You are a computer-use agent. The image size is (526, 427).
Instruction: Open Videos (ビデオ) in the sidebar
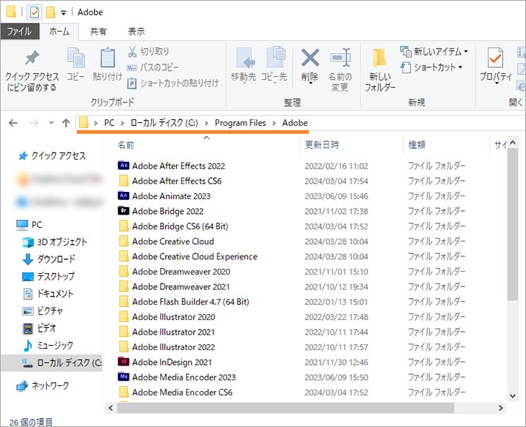39,328
